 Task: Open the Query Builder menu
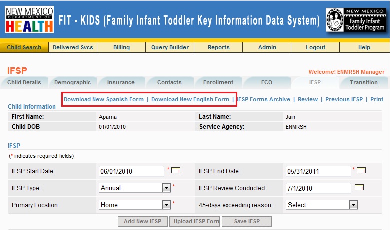(170, 47)
